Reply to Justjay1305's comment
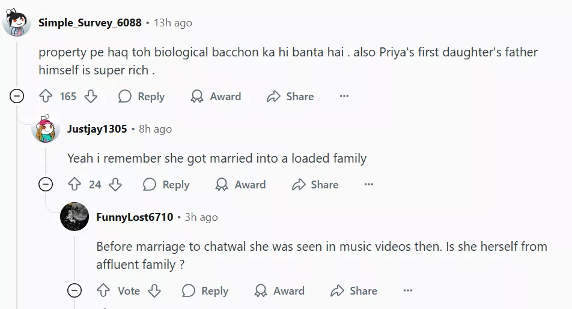This screenshot has height=309, width=572. (x=166, y=185)
